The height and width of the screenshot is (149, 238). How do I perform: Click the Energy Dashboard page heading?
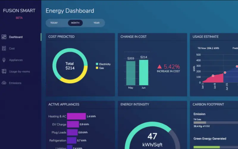coord(70,11)
